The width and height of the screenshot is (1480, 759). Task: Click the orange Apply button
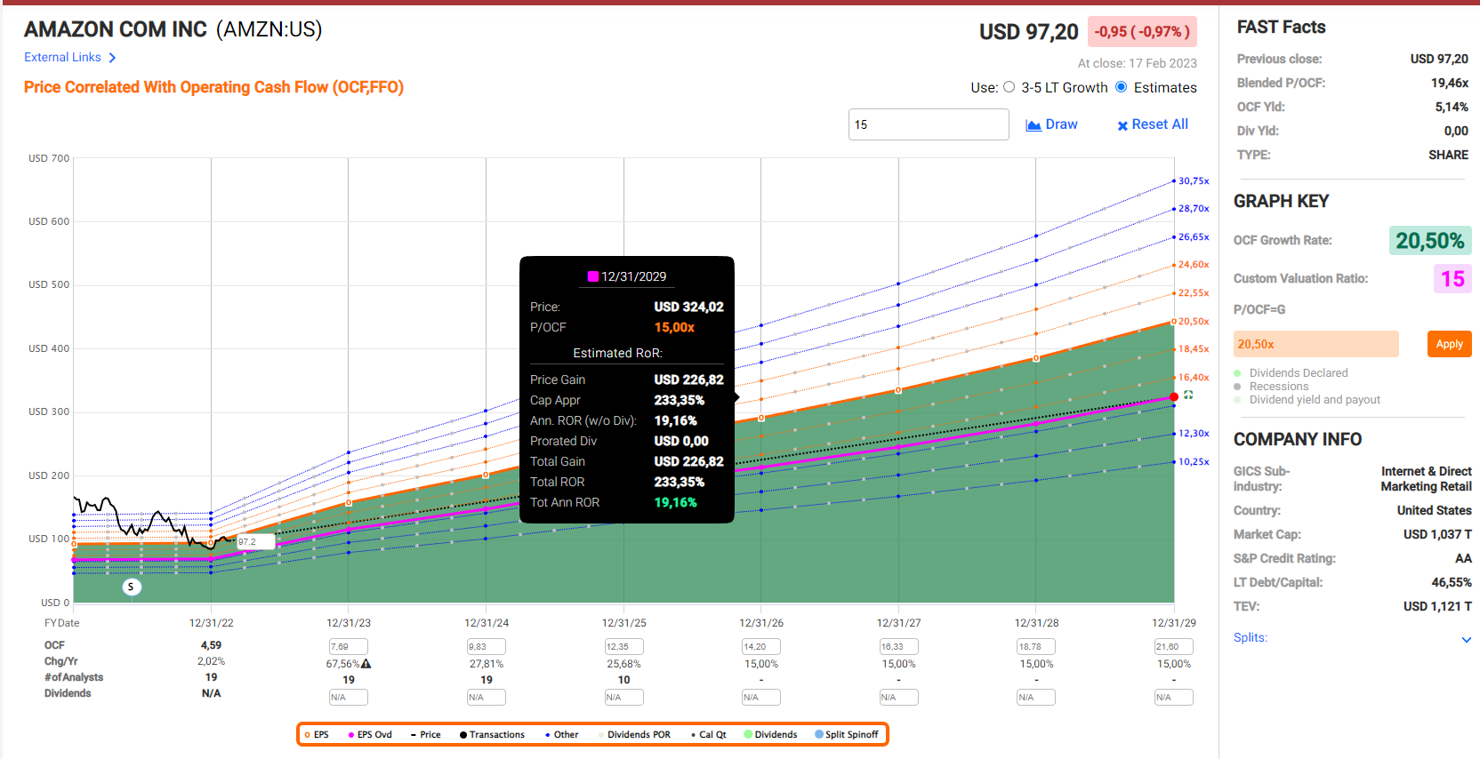coord(1449,344)
